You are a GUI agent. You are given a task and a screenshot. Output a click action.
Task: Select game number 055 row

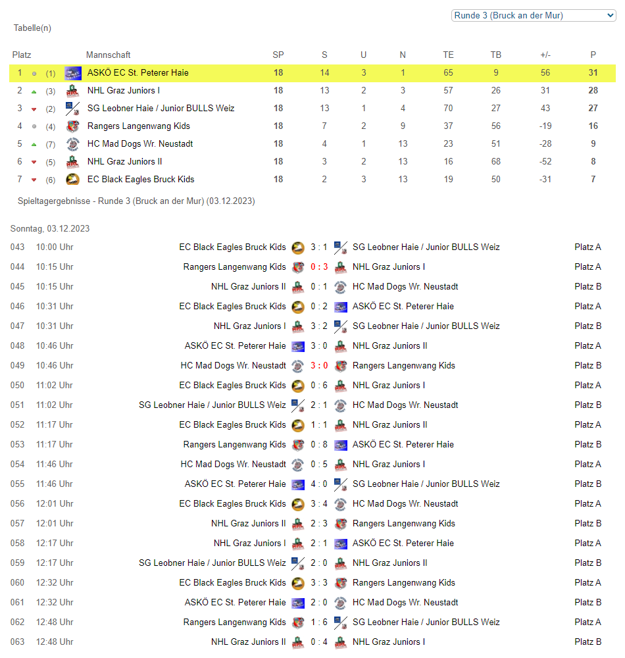(x=18, y=484)
